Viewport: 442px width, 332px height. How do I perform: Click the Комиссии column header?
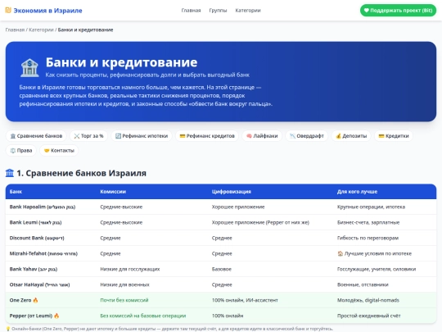point(113,191)
